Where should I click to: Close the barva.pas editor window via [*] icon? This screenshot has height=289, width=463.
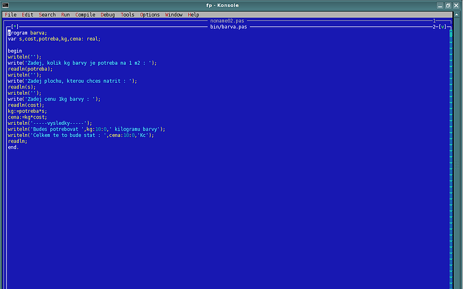(x=15, y=27)
